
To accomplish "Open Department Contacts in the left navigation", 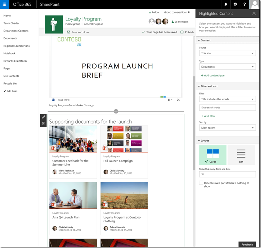I will pyautogui.click(x=16, y=31).
